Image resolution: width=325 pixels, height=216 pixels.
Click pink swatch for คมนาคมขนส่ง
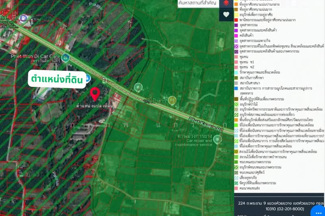[236, 188]
